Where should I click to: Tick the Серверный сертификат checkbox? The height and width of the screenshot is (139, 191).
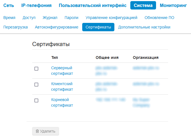[36, 69]
